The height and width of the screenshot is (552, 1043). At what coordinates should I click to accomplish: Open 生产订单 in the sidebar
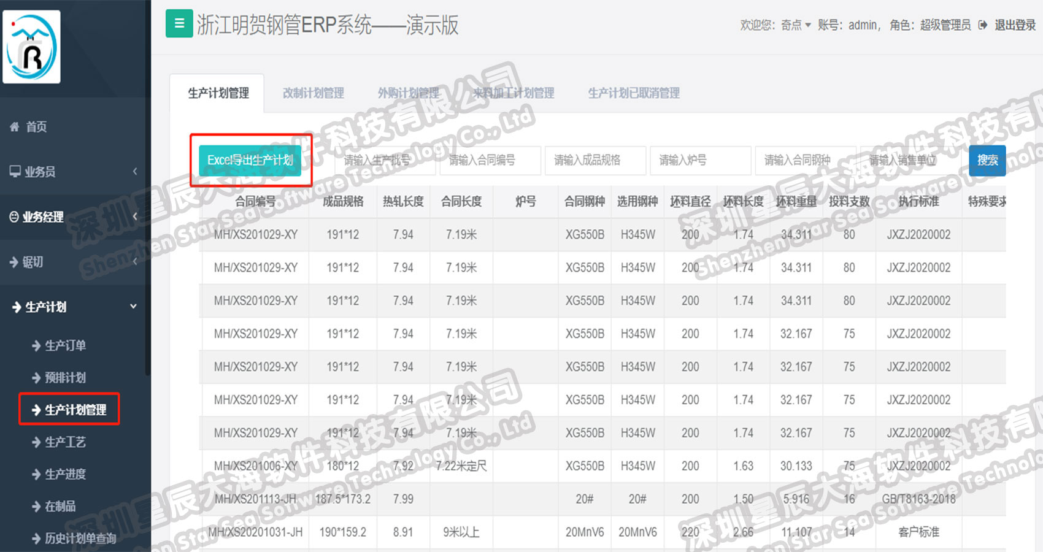click(x=59, y=345)
